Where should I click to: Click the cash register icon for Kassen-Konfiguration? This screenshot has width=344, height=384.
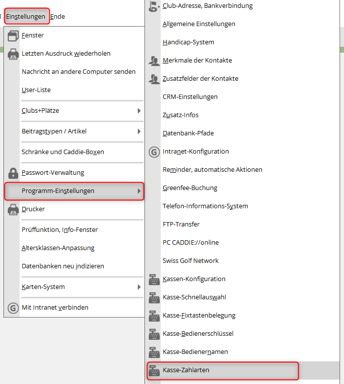click(x=154, y=279)
